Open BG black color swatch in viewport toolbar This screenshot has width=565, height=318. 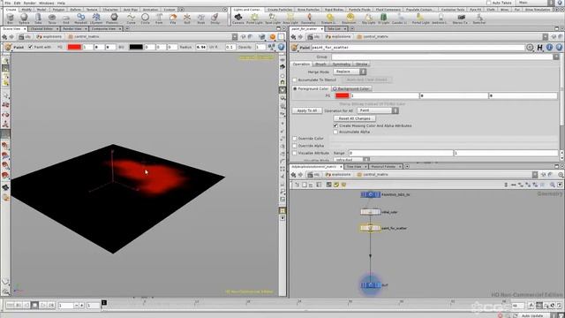click(136, 47)
